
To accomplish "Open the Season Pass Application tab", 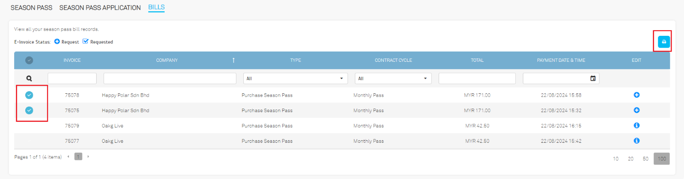I will click(x=100, y=8).
